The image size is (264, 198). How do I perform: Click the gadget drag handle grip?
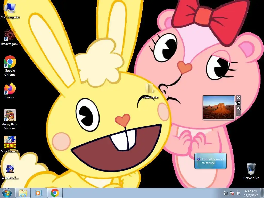(238, 114)
